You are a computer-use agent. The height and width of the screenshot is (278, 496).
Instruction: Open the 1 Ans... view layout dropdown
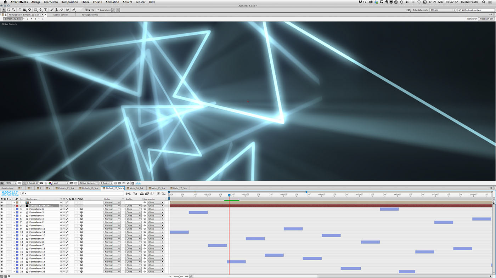[106, 183]
